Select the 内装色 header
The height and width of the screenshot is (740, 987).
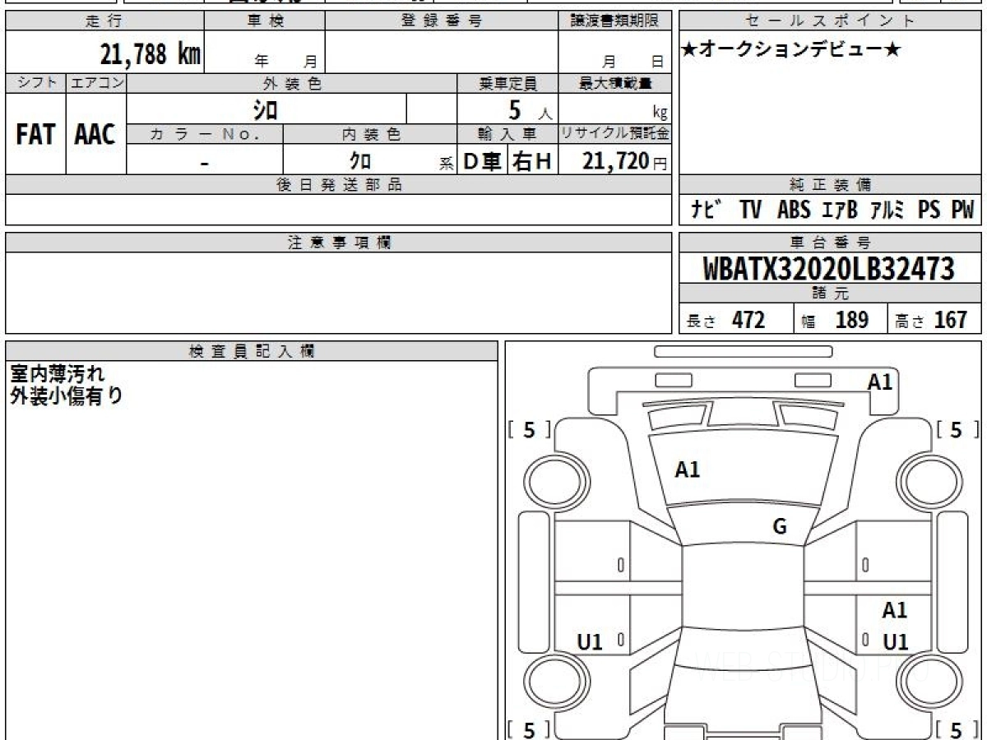(x=370, y=133)
